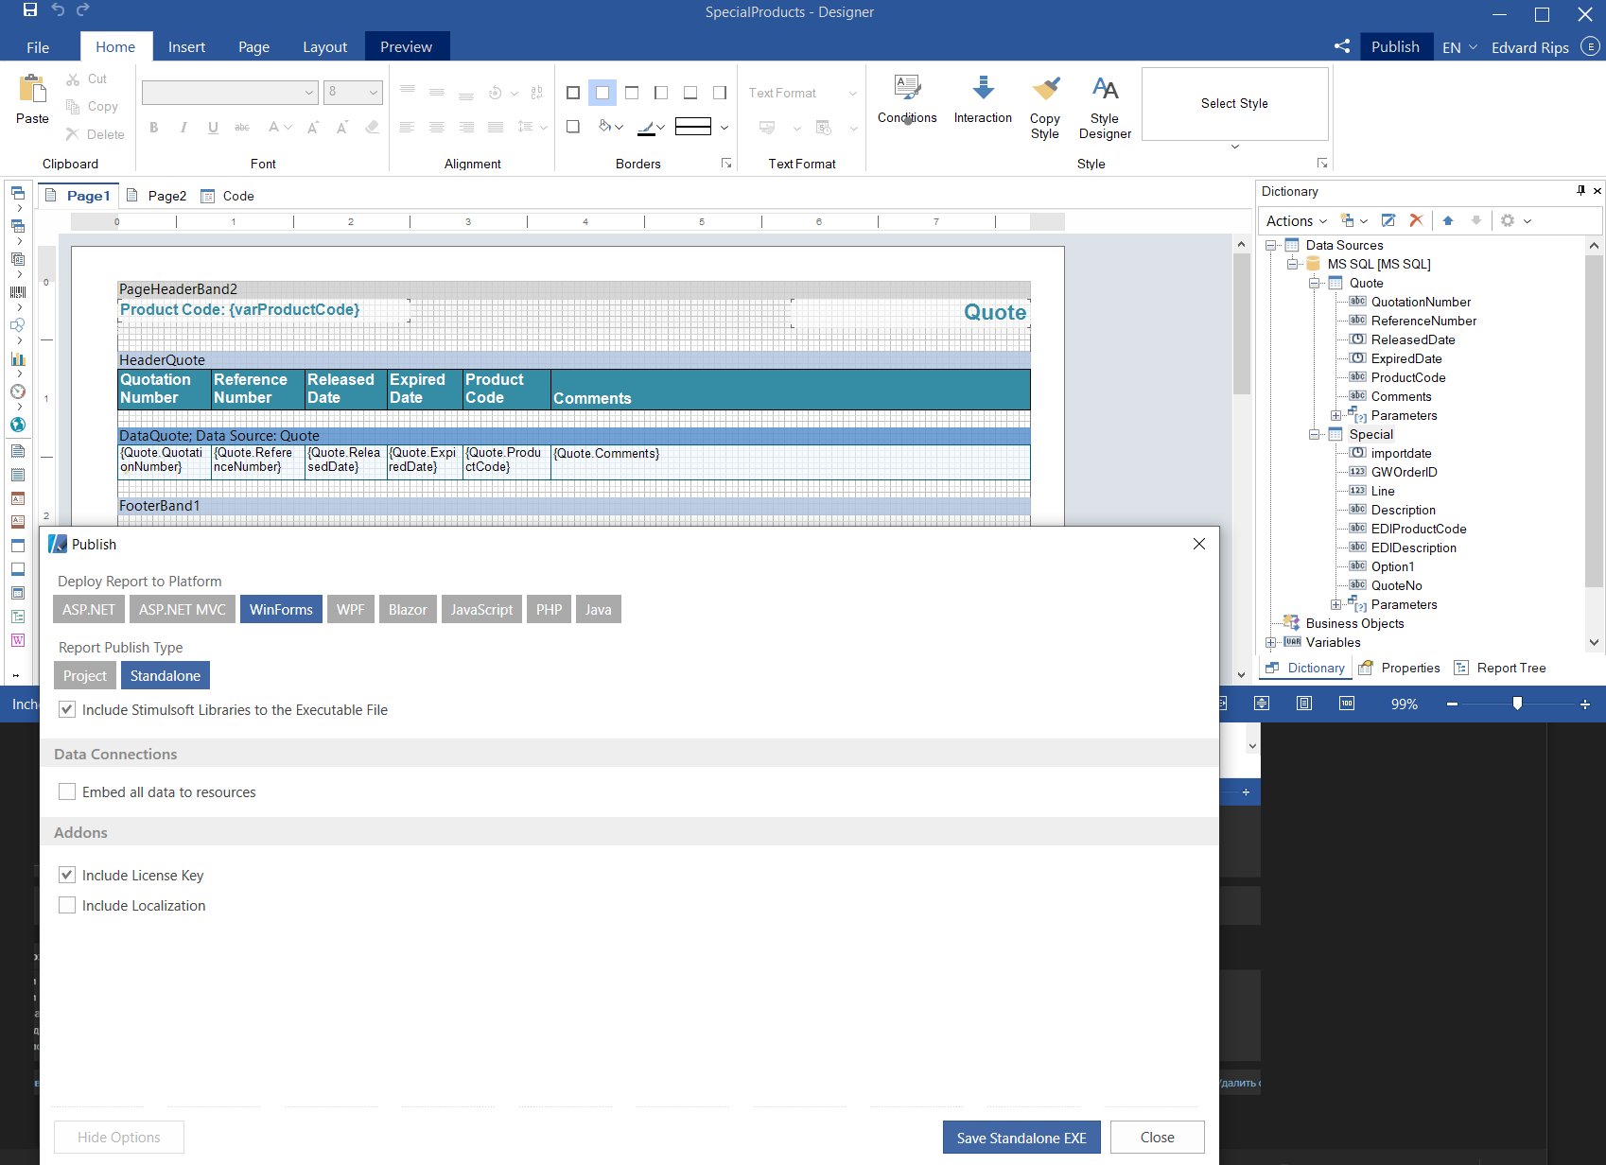Click the share icon next to Publish

[x=1341, y=46]
